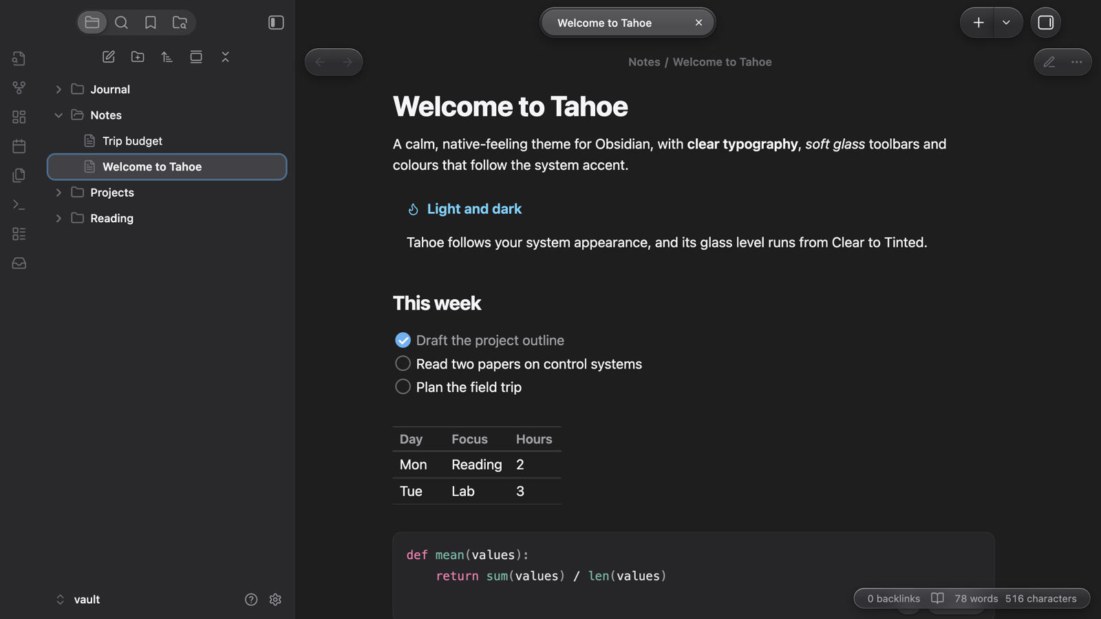Open the Trip budget note
The height and width of the screenshot is (619, 1101).
pos(167,141)
